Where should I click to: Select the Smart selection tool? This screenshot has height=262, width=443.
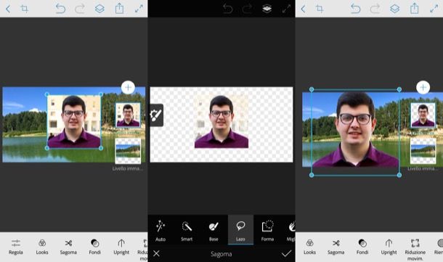click(x=187, y=230)
